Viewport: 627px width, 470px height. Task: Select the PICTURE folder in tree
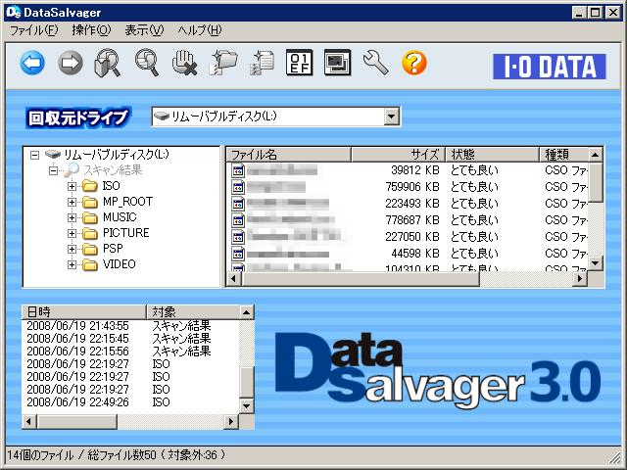pyautogui.click(x=125, y=233)
